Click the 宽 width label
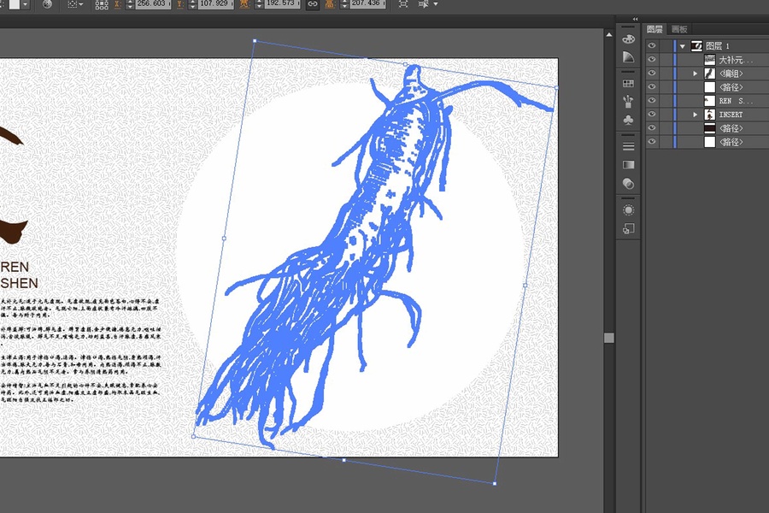This screenshot has height=513, width=769. click(x=244, y=4)
